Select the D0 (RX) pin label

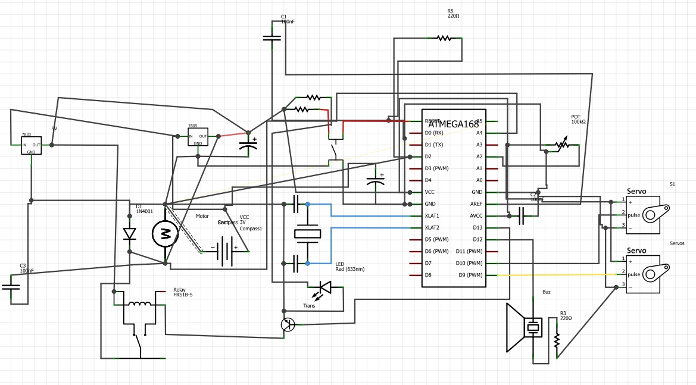coord(433,133)
